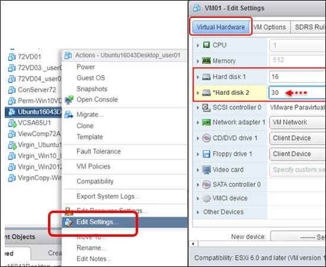
Task: Open the VM Network dropdown
Action: pyautogui.click(x=298, y=122)
